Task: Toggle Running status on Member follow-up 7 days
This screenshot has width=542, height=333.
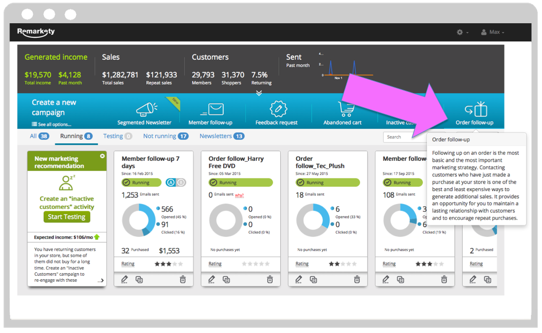Action: [142, 183]
